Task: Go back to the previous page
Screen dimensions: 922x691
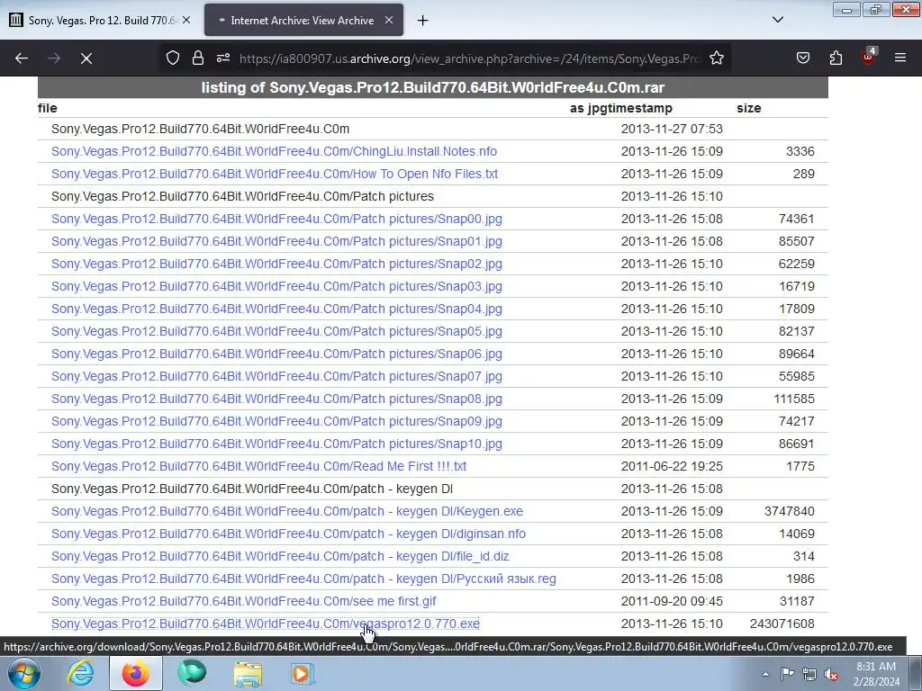Action: point(22,58)
